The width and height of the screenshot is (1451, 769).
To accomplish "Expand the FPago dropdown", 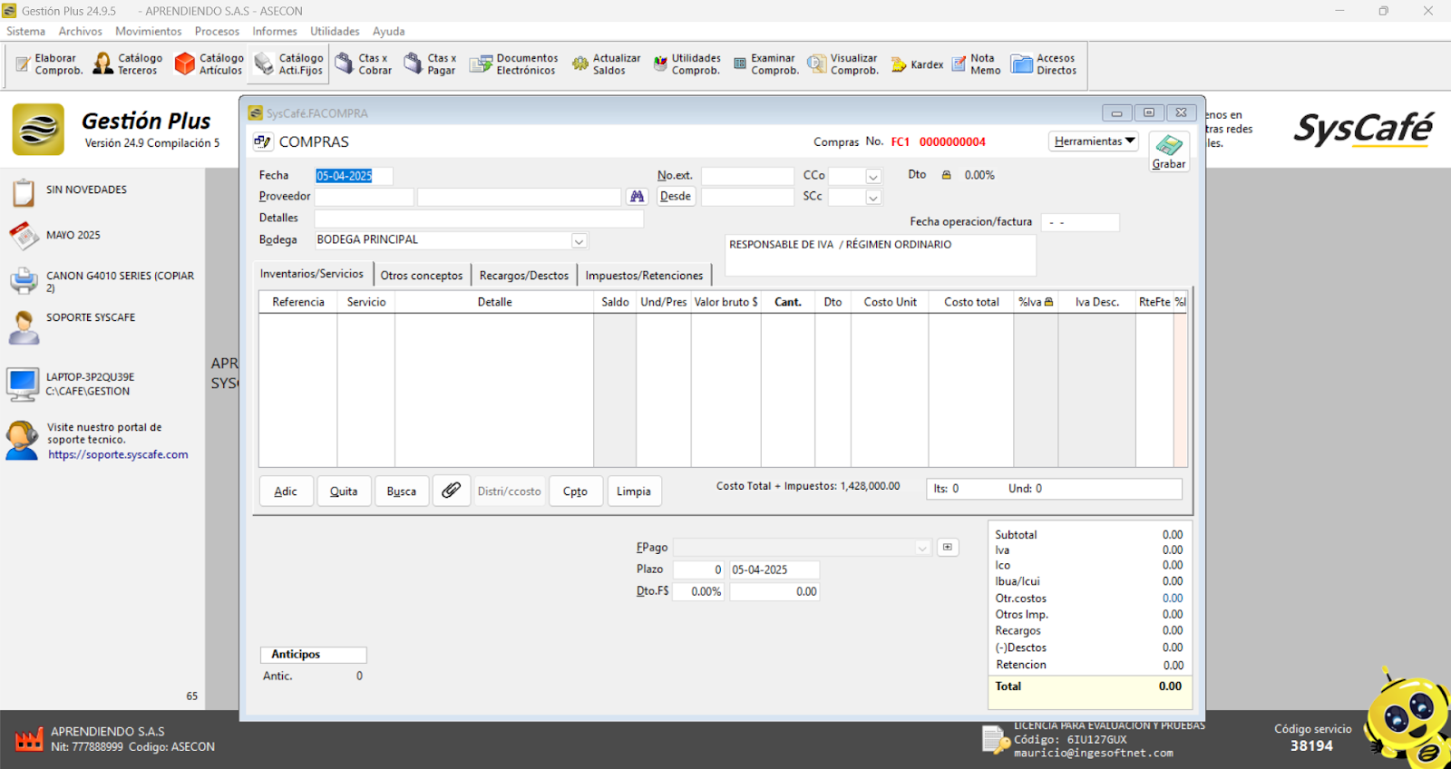I will click(921, 548).
